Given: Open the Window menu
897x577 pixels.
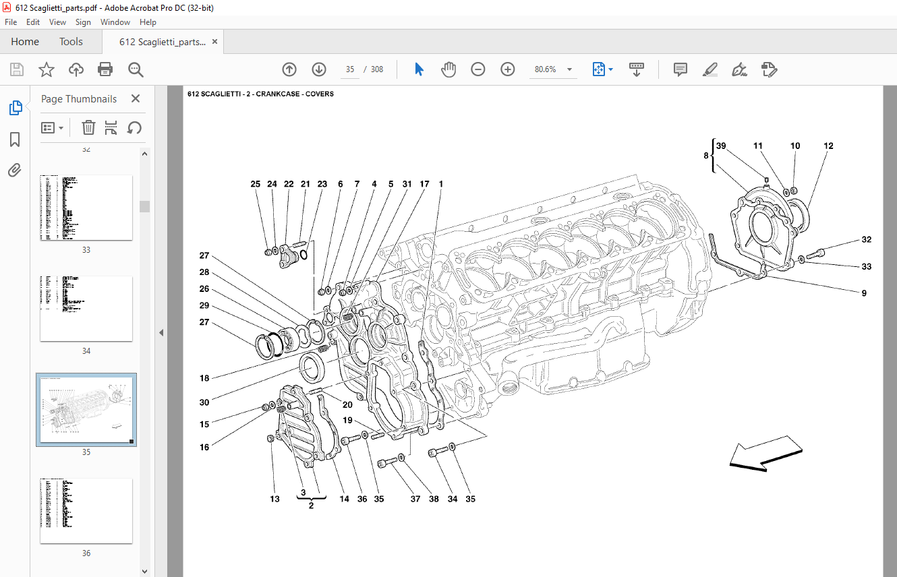Looking at the screenshot, I should (x=115, y=22).
